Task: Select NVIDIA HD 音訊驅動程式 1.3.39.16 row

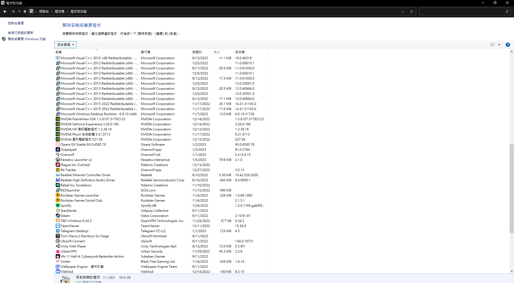Action: [161, 129]
